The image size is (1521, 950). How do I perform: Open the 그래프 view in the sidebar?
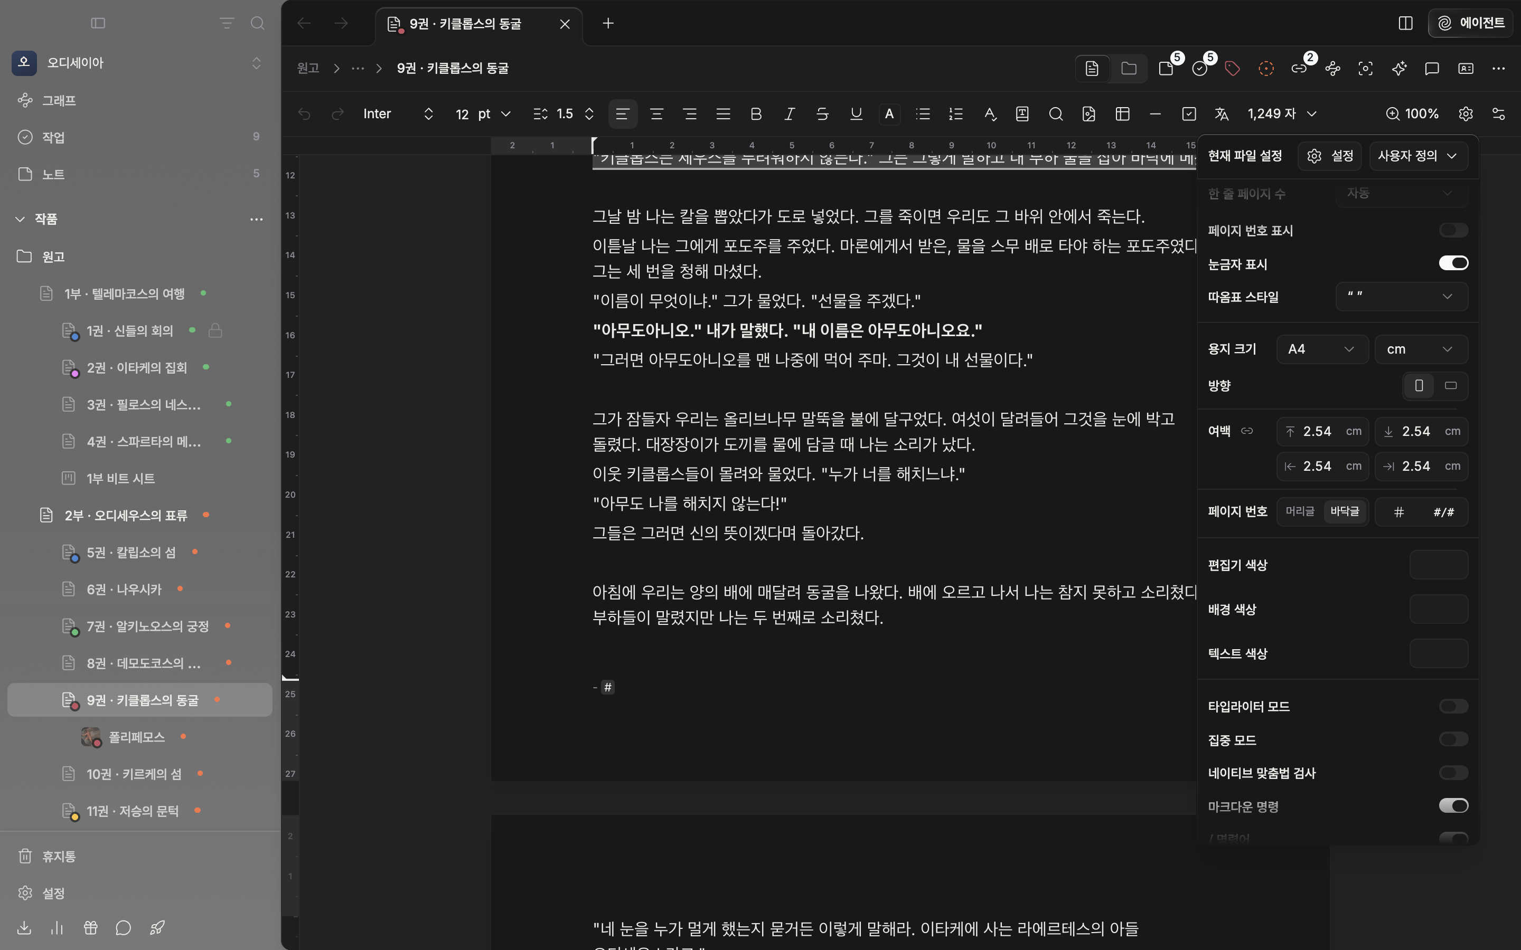[x=140, y=100]
